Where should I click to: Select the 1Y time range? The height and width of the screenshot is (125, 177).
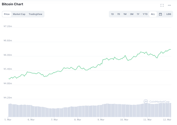[x=138, y=14]
